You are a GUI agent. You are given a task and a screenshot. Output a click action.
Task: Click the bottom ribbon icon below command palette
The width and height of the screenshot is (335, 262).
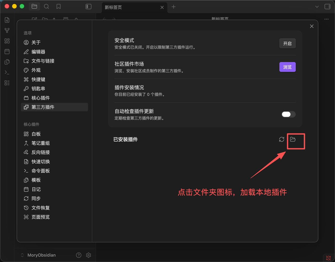tap(7, 83)
